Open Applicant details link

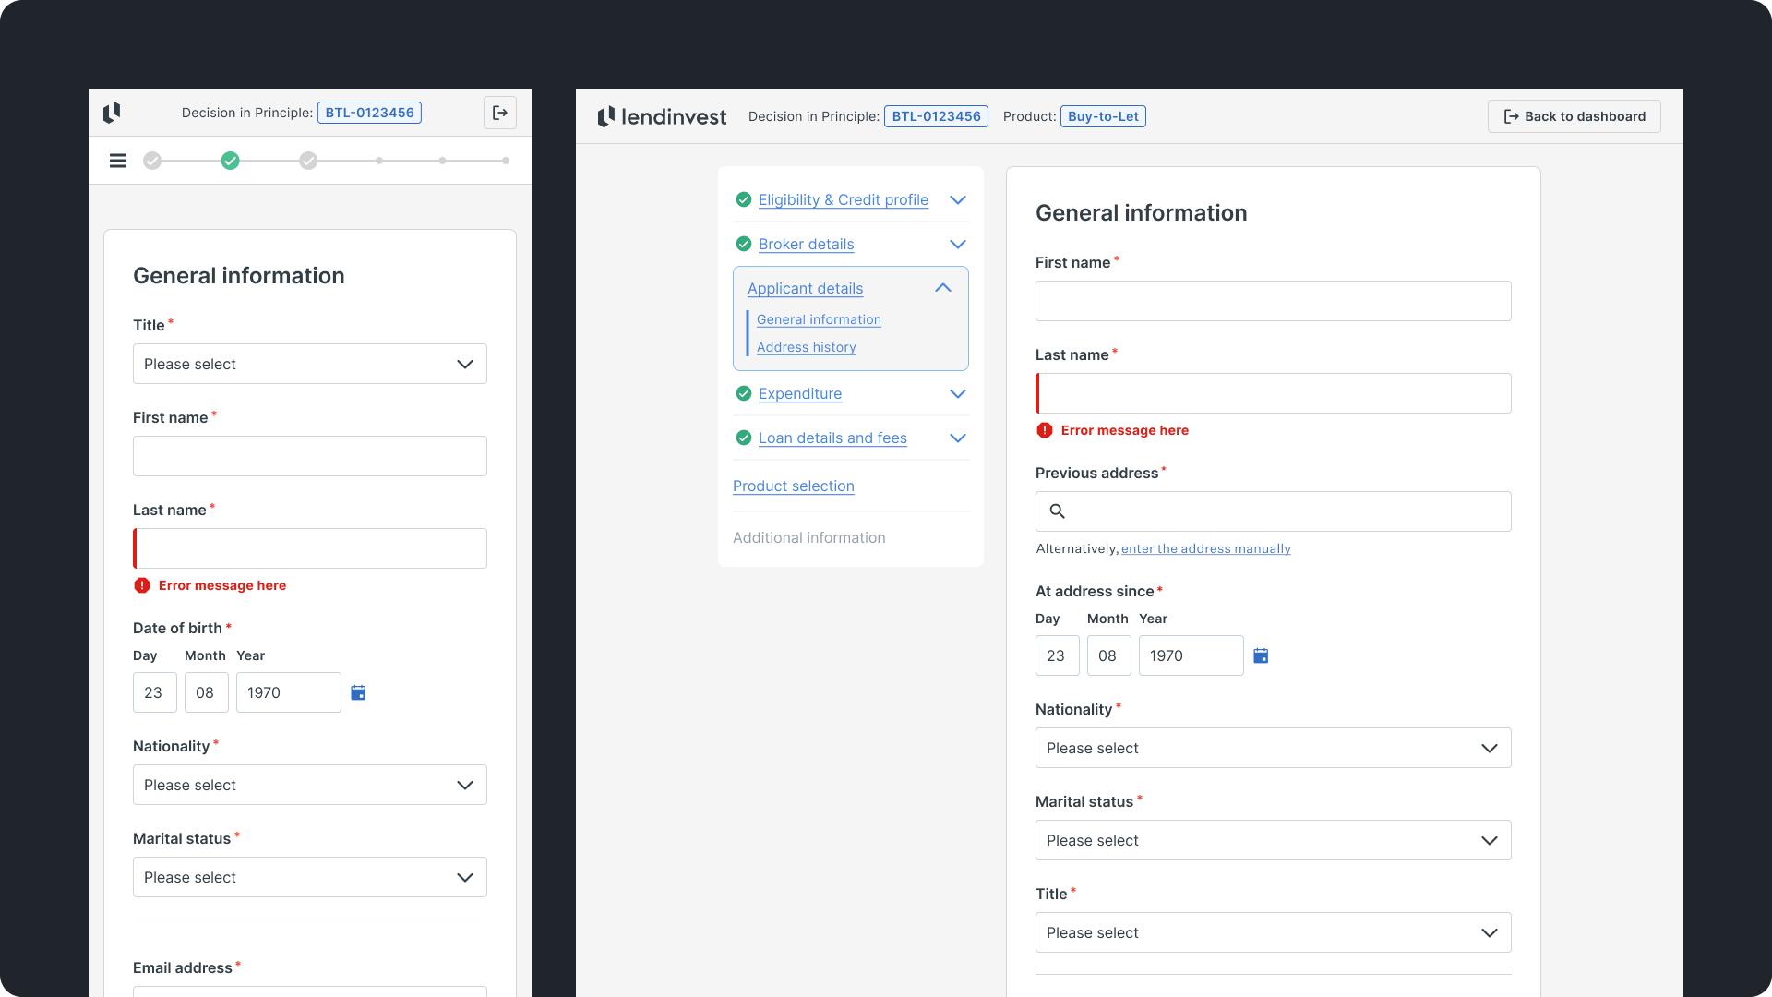pos(806,288)
